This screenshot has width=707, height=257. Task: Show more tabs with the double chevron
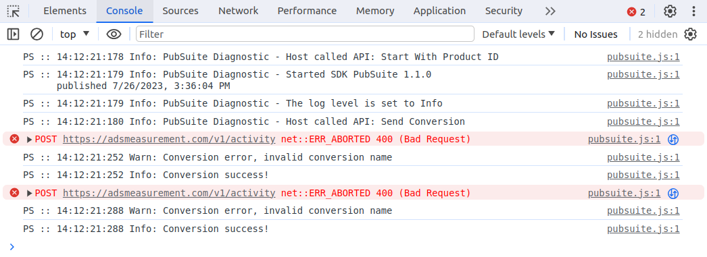point(550,11)
